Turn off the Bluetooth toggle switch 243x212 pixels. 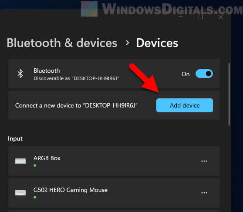tap(204, 74)
